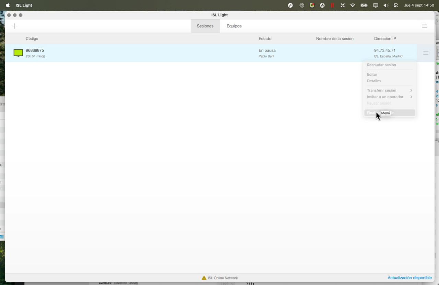Screen dimensions: 439x285
Task: Click the battery status icon
Action: click(x=364, y=5)
